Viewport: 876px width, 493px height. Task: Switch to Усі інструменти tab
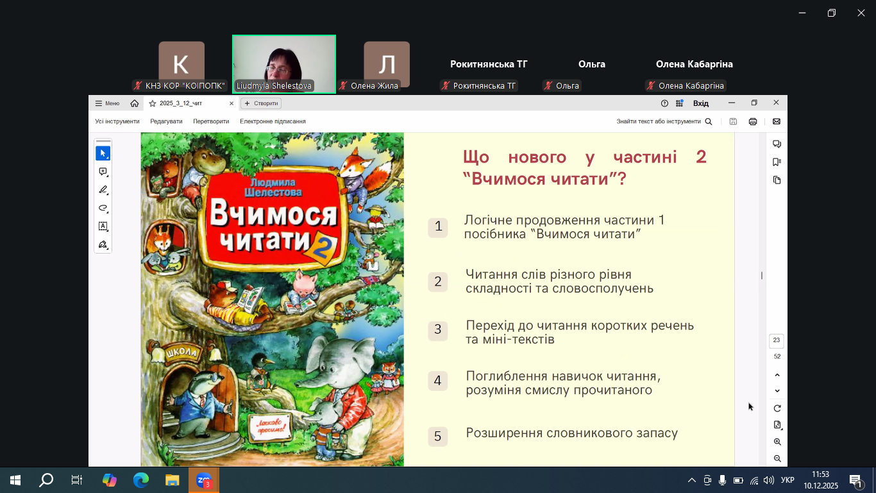[117, 121]
